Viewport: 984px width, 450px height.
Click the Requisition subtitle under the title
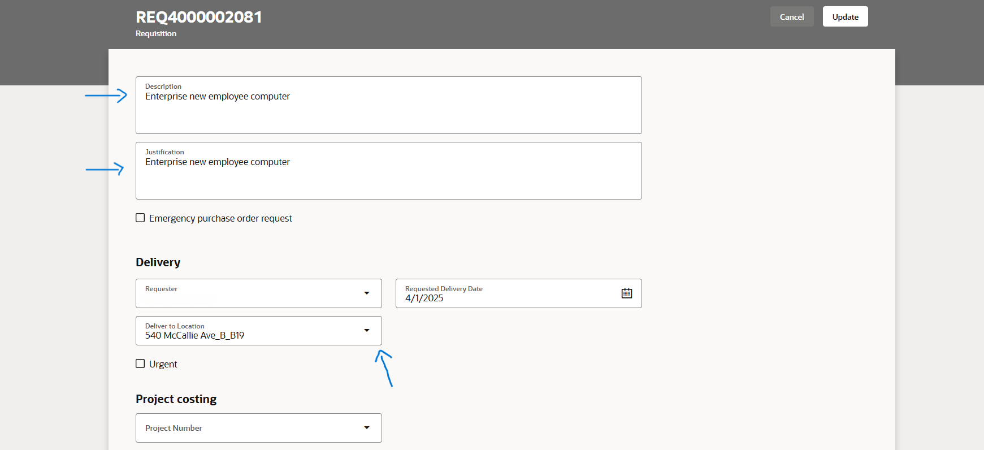[x=156, y=34]
